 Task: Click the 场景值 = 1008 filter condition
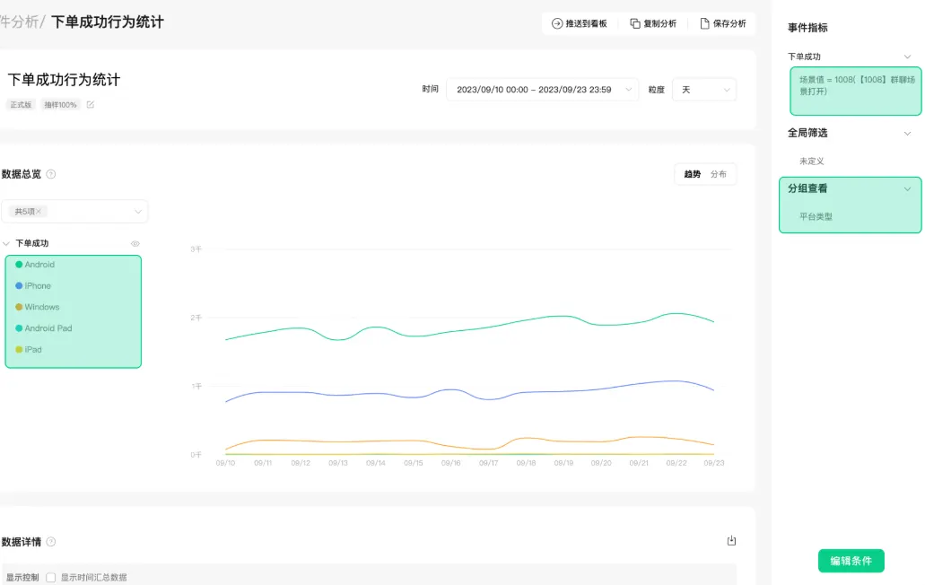click(855, 91)
